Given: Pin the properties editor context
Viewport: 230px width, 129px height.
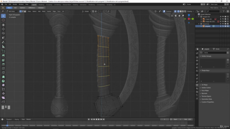Looking at the screenshot, I should pos(227,49).
